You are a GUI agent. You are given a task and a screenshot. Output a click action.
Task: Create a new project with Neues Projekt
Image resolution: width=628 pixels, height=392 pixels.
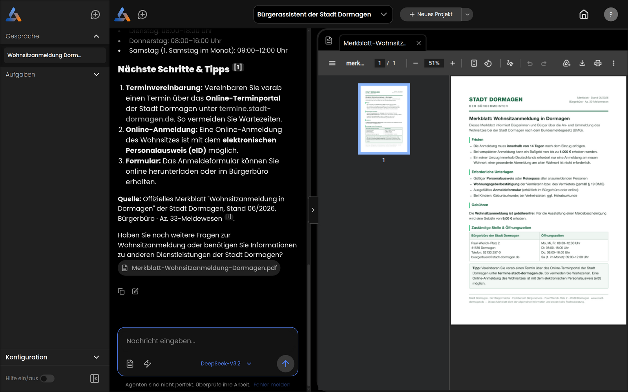pyautogui.click(x=431, y=15)
